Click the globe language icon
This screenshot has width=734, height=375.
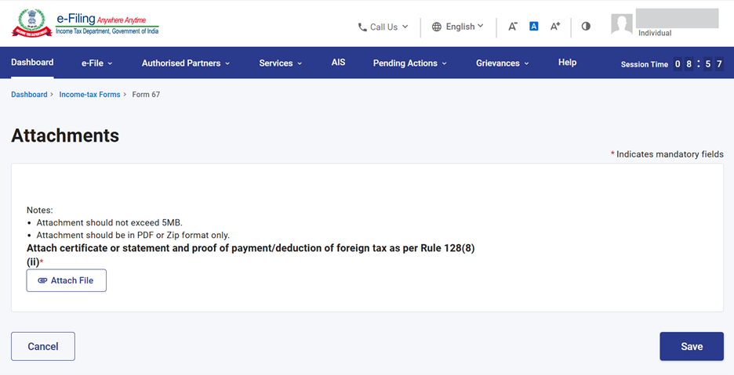tap(437, 27)
